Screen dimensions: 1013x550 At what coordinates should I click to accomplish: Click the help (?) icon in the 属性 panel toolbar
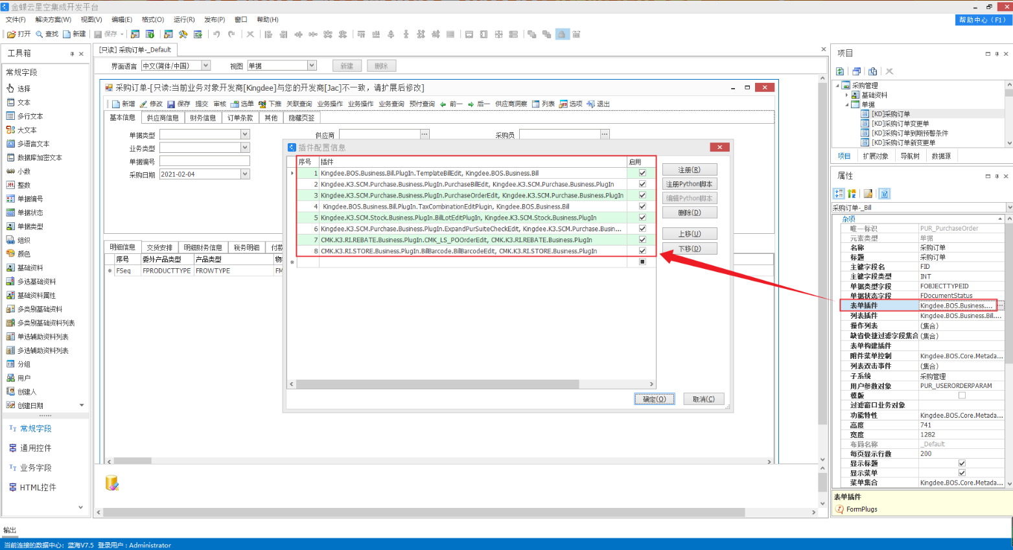point(885,193)
